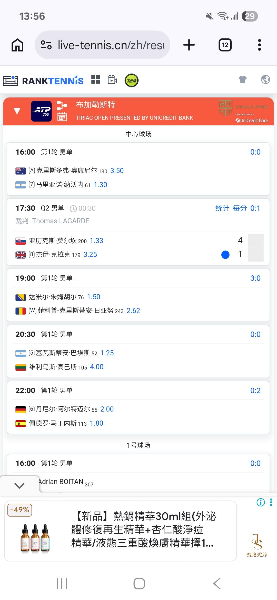Viewport: 277px width, 600px height.
Task: Open 每分 point-by-point for the Q2 match
Action: coord(240,208)
